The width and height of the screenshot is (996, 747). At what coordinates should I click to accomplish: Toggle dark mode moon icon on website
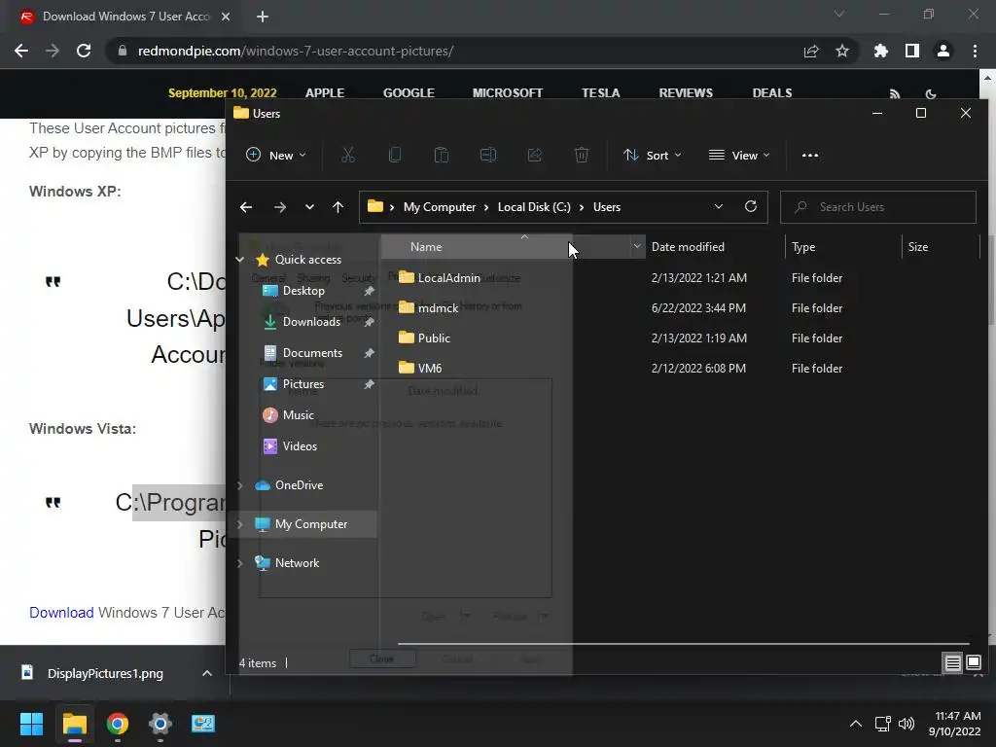coord(931,93)
